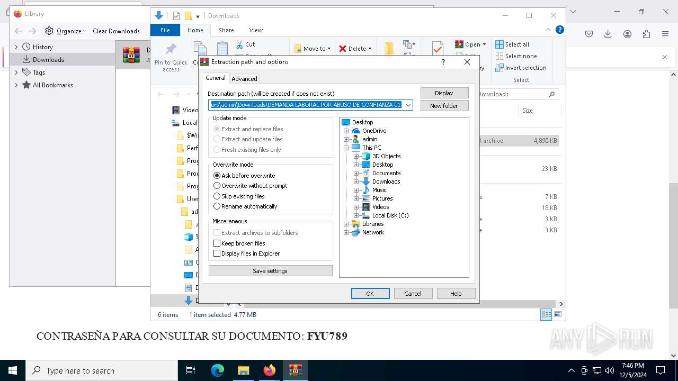Open Firefox downloads toolbar icon
The image size is (678, 381).
coord(608,34)
